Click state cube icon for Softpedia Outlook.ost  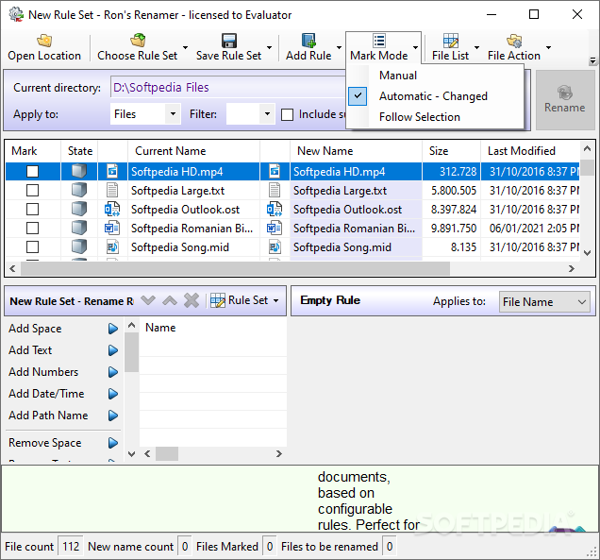click(x=79, y=209)
